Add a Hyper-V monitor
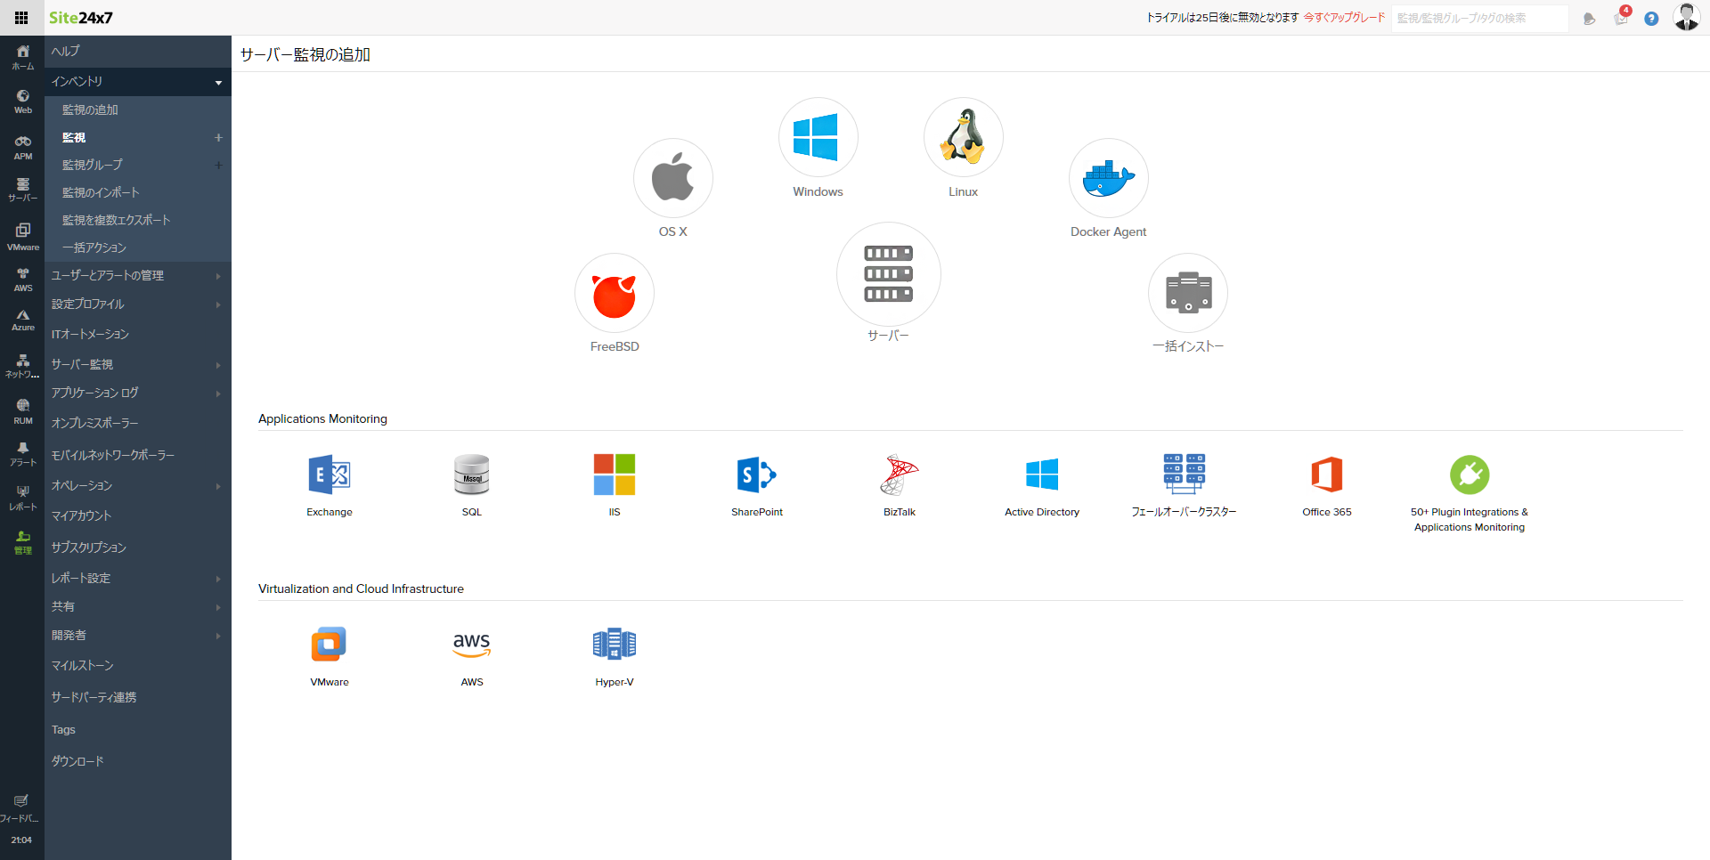Screen dimensions: 1710x860 click(615, 645)
